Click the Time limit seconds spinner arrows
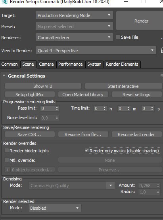 point(152,108)
